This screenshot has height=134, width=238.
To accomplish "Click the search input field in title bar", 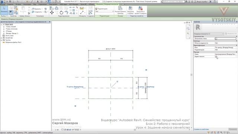I will [x=174, y=1].
